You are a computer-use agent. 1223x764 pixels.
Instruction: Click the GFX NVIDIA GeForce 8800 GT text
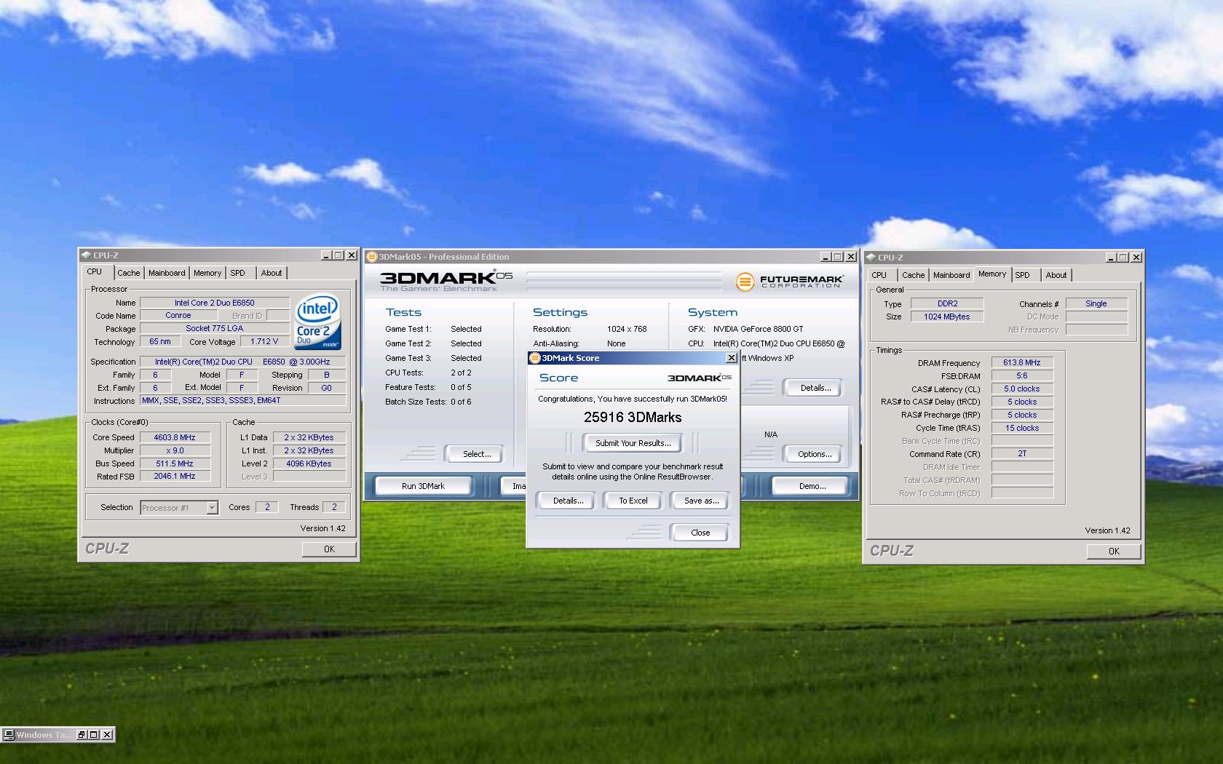[x=758, y=329]
